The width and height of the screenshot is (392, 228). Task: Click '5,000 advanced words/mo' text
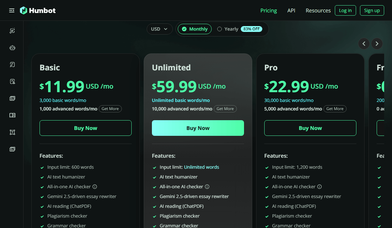coord(293,109)
